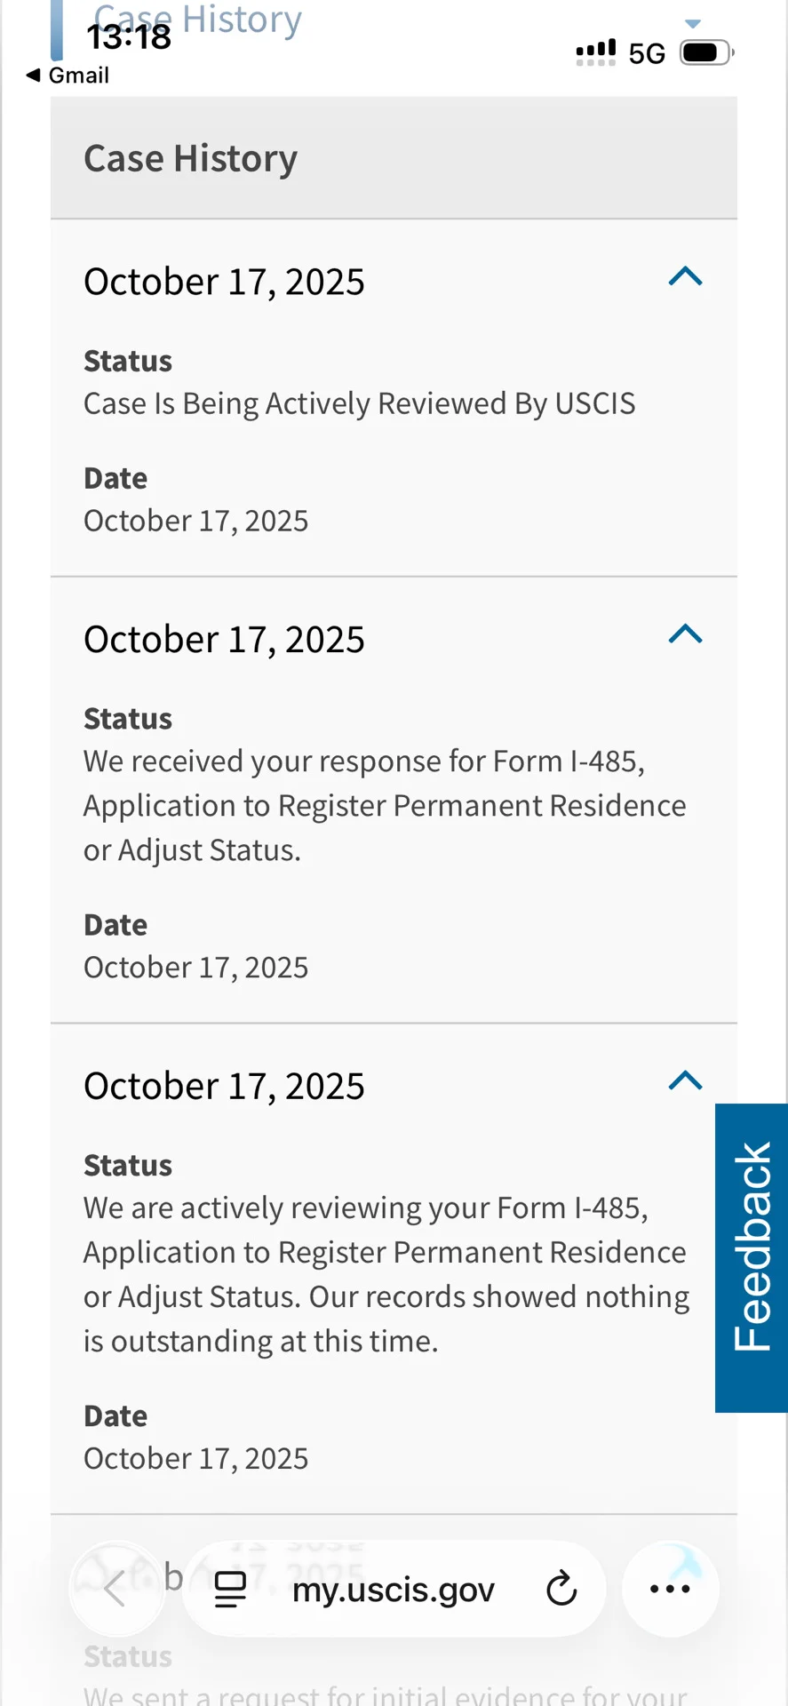Tap the browser back arrow button
This screenshot has width=788, height=1706.
point(115,1589)
